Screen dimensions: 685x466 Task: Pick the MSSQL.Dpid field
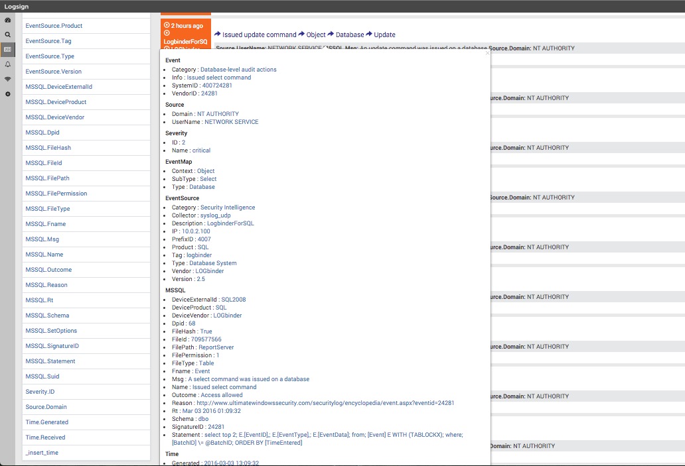click(x=86, y=133)
